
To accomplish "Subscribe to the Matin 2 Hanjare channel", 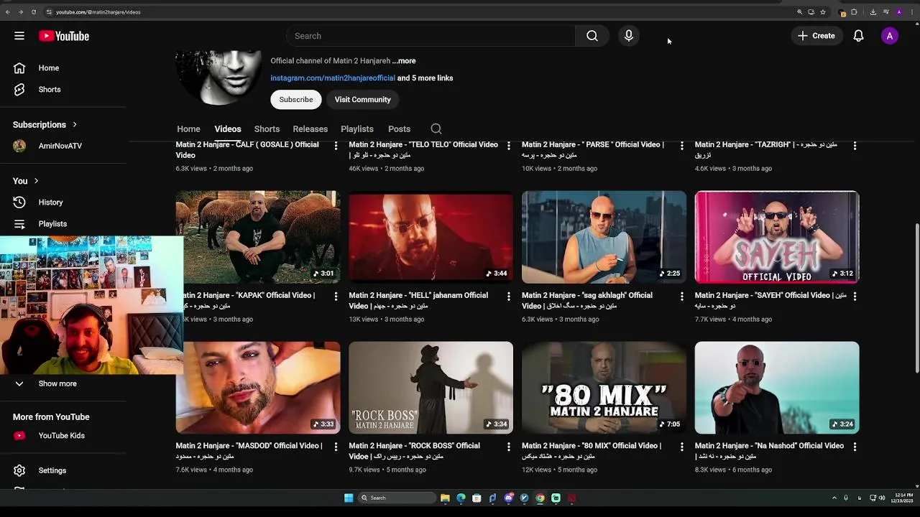I will coord(296,100).
